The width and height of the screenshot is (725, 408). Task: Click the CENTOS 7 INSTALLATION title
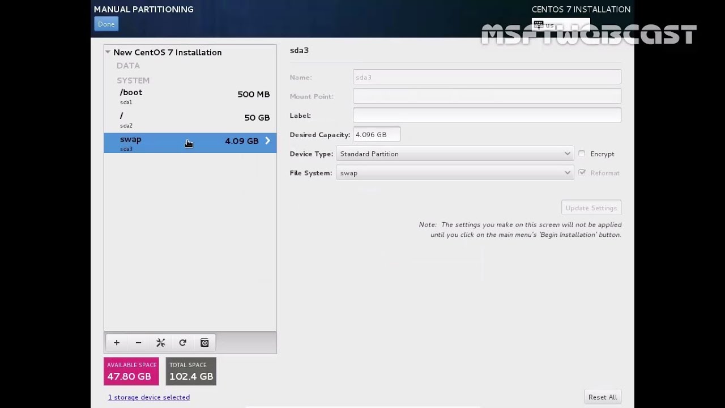581,9
